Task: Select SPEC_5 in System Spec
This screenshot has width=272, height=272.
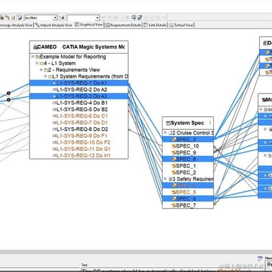Action: click(188, 192)
